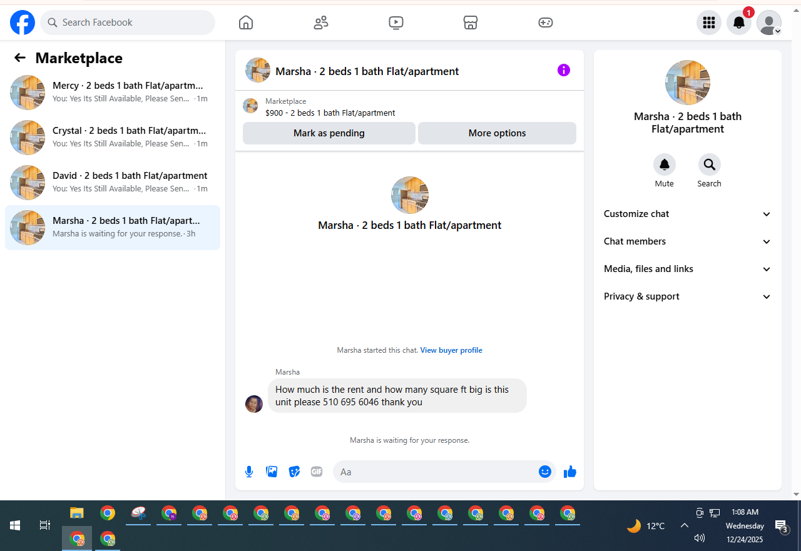Open the account profile avatar menu
This screenshot has height=551, width=801.
click(x=769, y=23)
